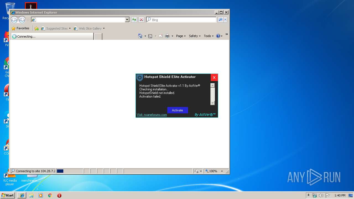Click the RSS Feeds icon

point(150,36)
